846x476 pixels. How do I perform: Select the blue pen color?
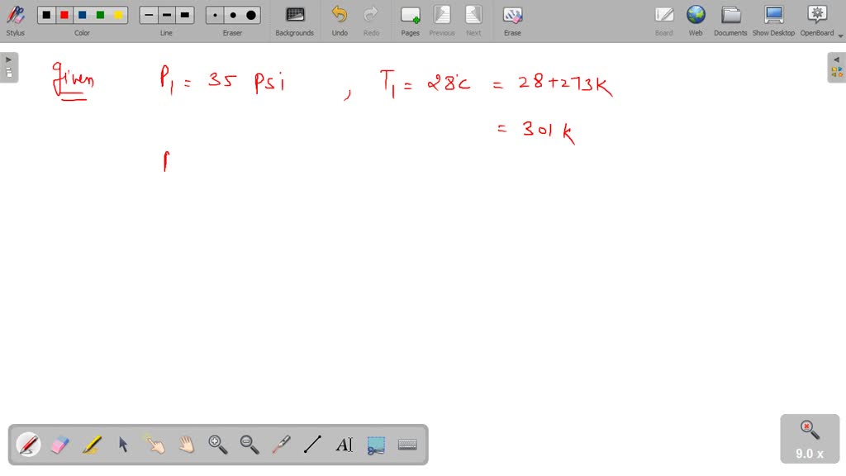pos(82,15)
